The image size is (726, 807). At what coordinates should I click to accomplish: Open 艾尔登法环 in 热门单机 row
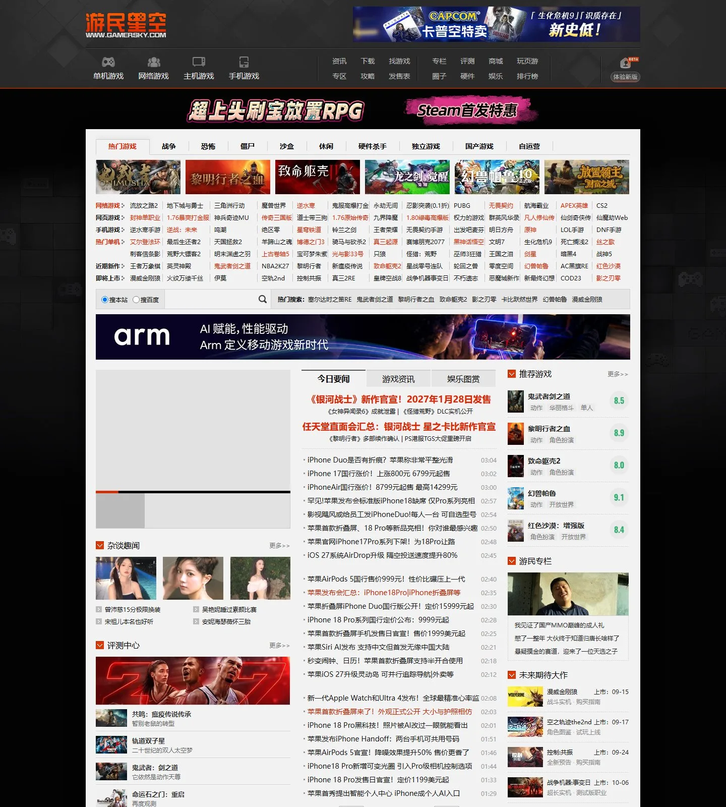coord(145,242)
